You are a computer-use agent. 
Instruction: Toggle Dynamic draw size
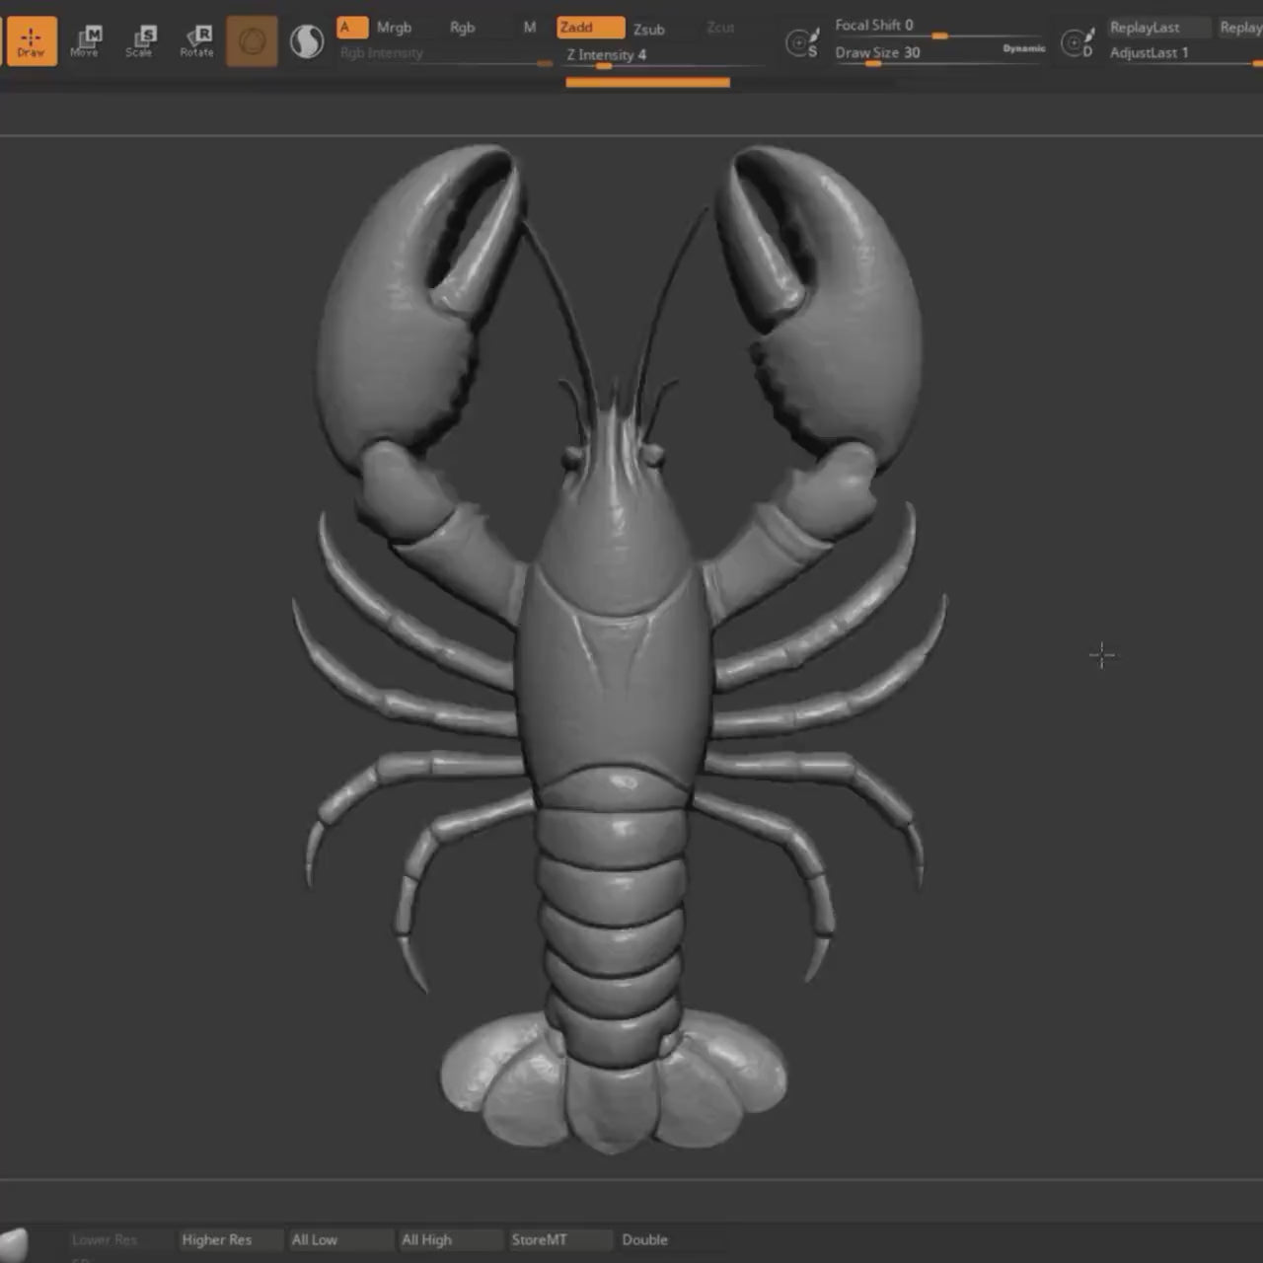click(x=1023, y=48)
